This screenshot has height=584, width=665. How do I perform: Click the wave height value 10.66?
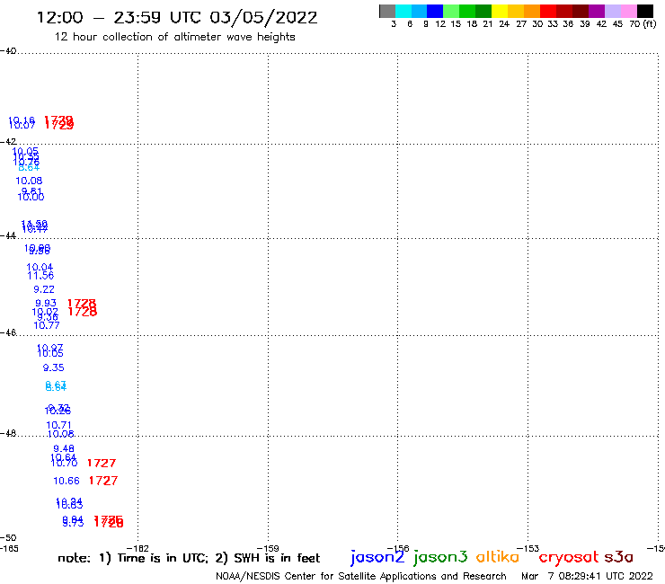[66, 481]
